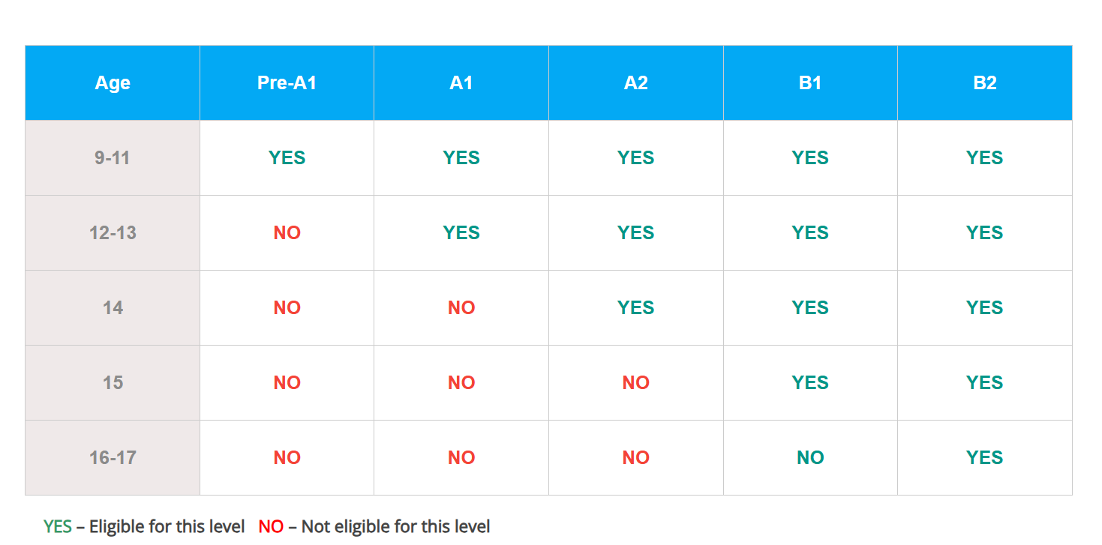The width and height of the screenshot is (1102, 545).
Task: Click the B2 column header
Action: [984, 82]
